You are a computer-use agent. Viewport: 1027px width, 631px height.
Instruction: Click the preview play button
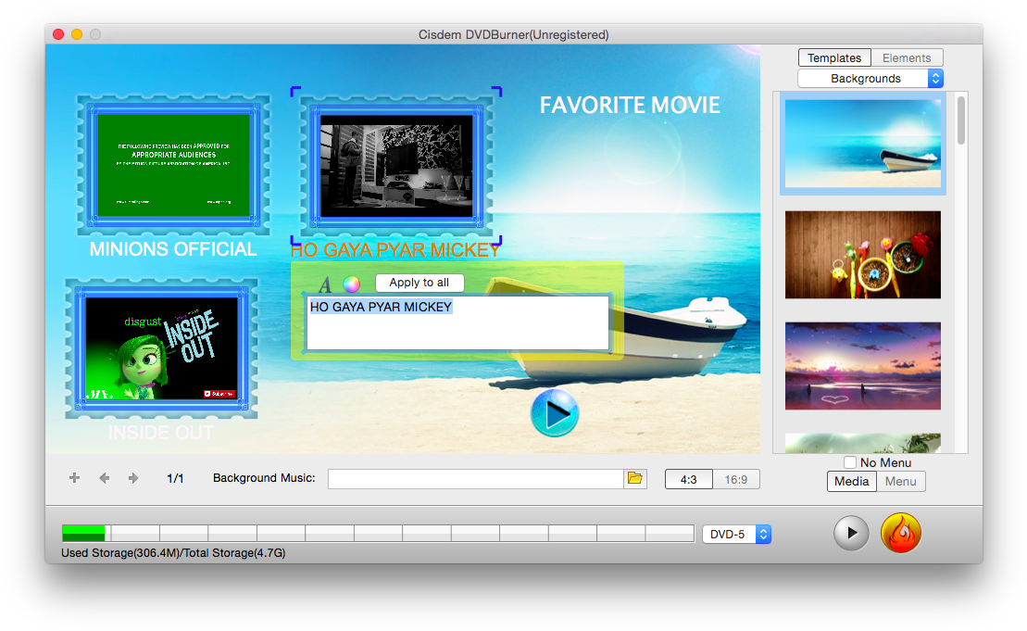tap(851, 533)
